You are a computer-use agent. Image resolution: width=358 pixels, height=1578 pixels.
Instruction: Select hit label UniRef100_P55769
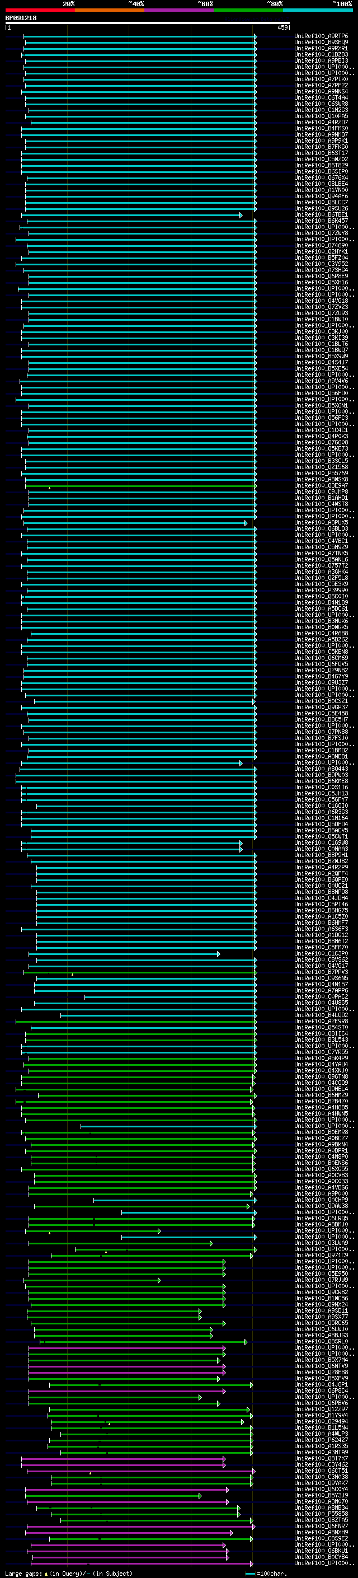coord(321,473)
